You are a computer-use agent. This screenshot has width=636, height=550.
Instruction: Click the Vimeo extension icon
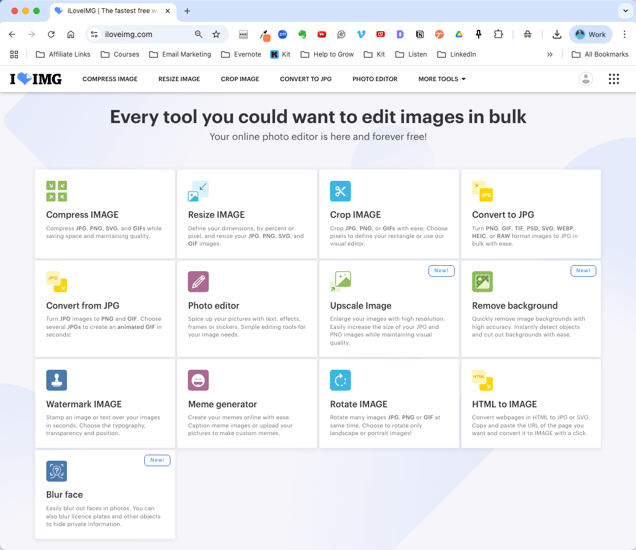(361, 34)
